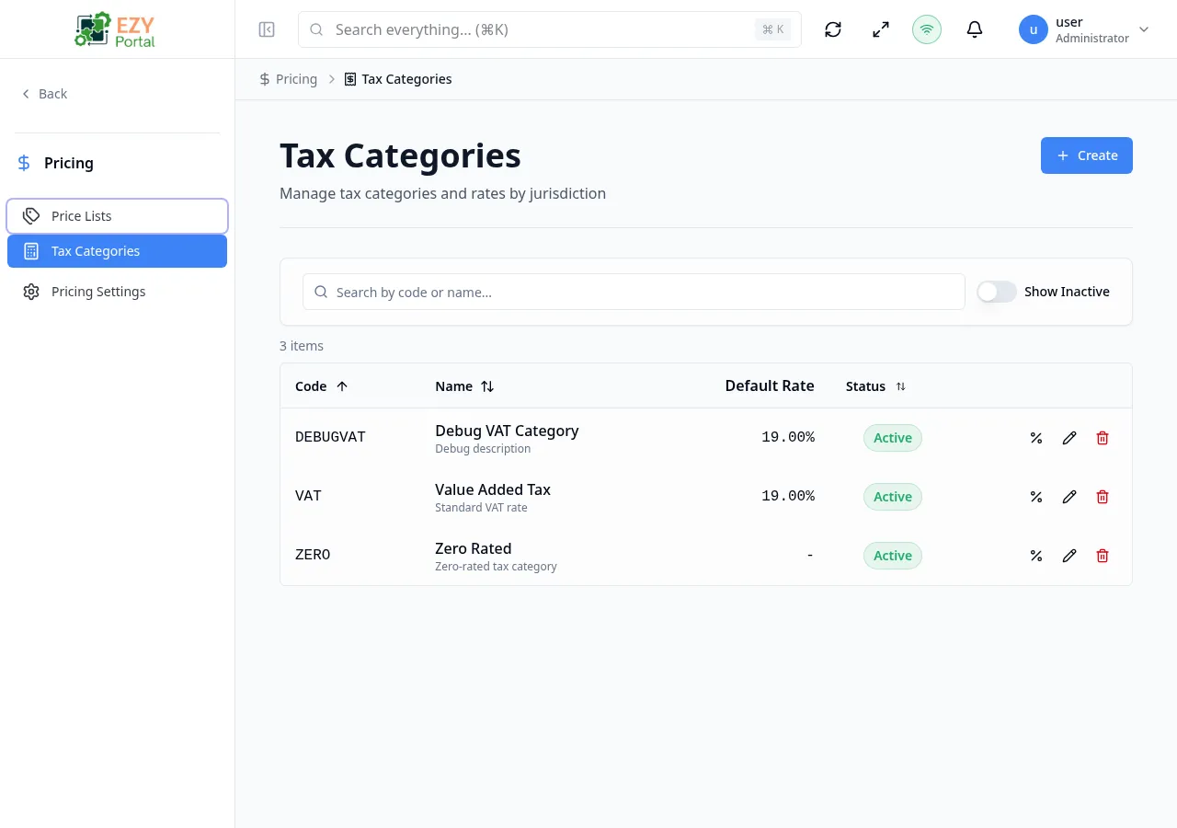The width and height of the screenshot is (1177, 828).
Task: Click the EZY Portal logo
Action: point(114,29)
